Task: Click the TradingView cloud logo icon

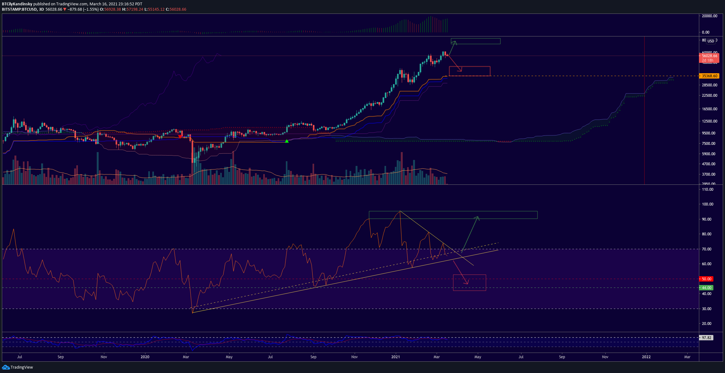Action: pyautogui.click(x=6, y=367)
